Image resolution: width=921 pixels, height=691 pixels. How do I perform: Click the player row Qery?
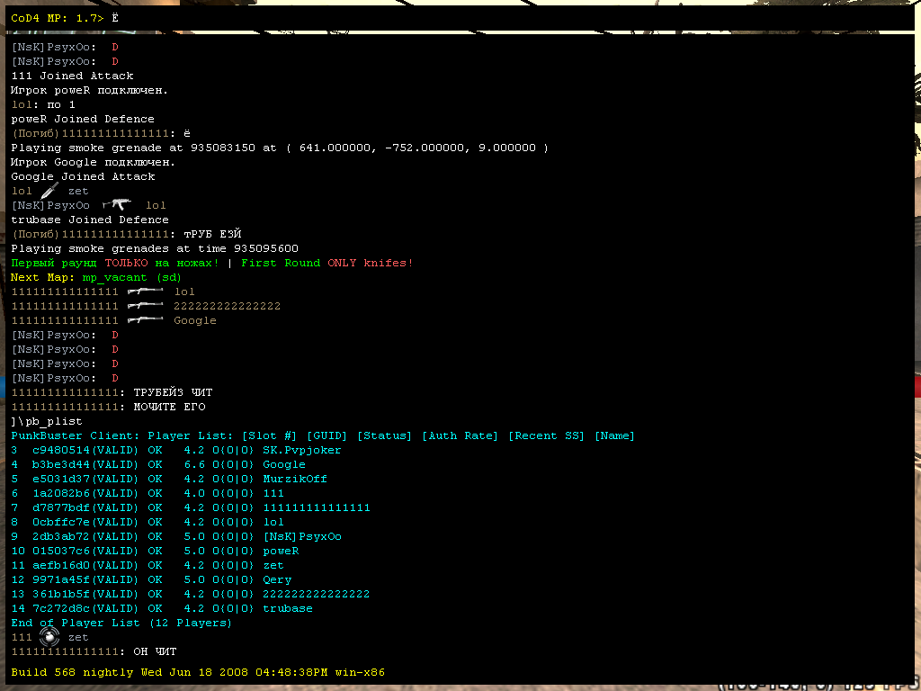pyautogui.click(x=151, y=579)
